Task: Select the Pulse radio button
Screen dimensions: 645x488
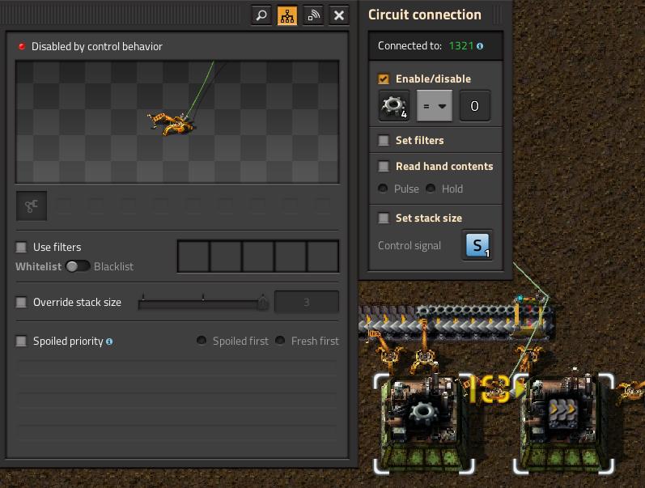Action: 383,189
